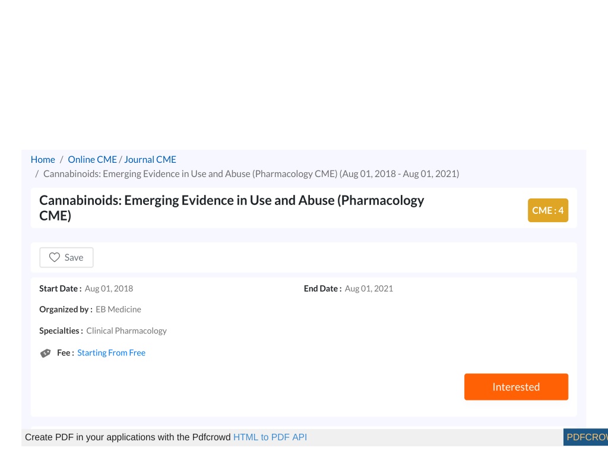Click the Fee label

pos(65,353)
